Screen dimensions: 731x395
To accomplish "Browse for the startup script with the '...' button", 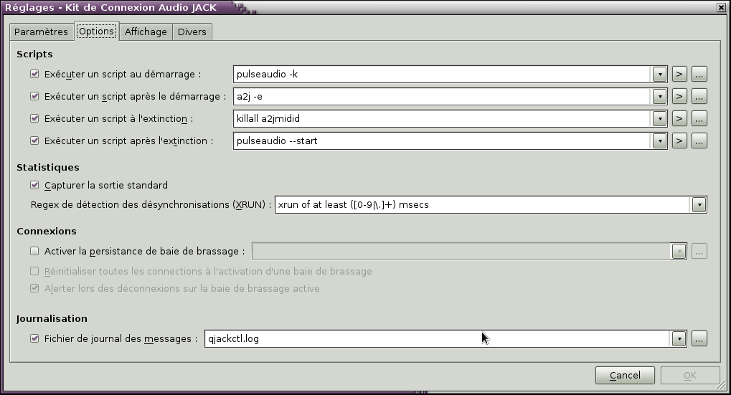I will [700, 74].
